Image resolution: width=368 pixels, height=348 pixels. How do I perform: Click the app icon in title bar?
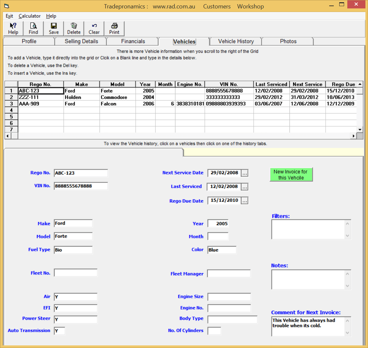click(6, 6)
